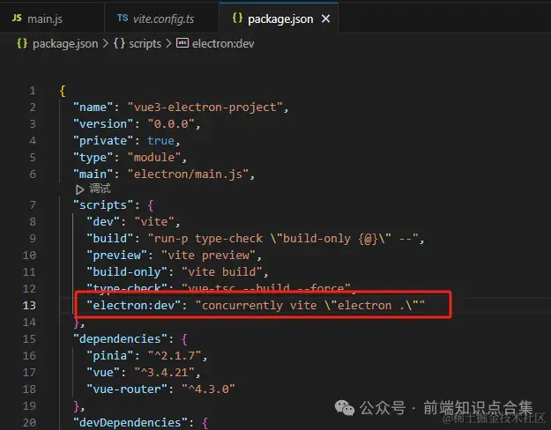Click the opening brace after "scripts"
Image resolution: width=551 pixels, height=430 pixels.
coord(151,204)
